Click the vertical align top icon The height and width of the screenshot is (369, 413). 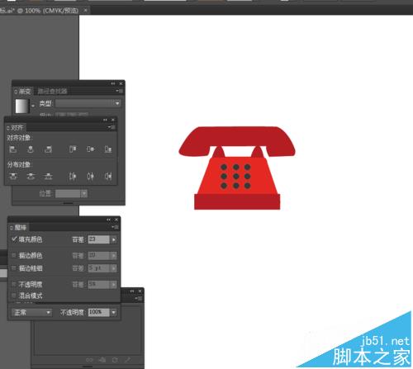[73, 149]
